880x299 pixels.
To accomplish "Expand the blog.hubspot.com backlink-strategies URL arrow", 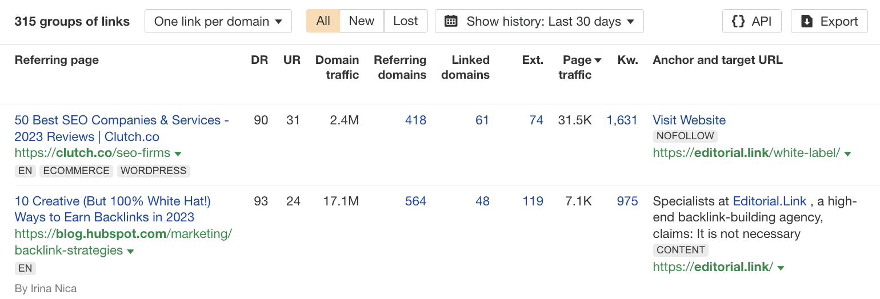I will tap(130, 251).
